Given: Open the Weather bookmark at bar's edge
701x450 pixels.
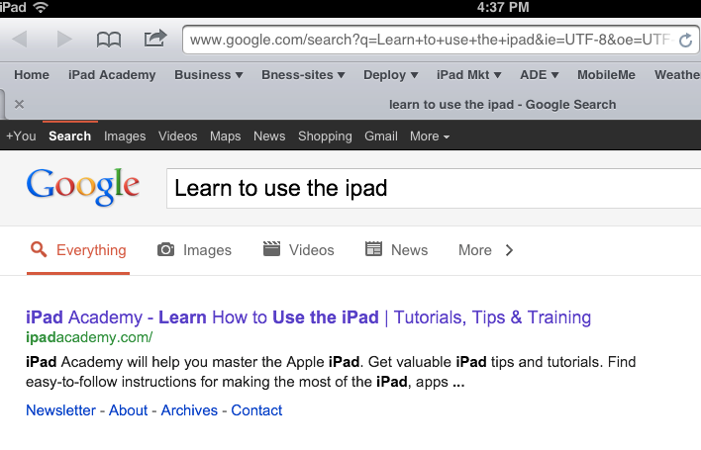Looking at the screenshot, I should pyautogui.click(x=677, y=75).
